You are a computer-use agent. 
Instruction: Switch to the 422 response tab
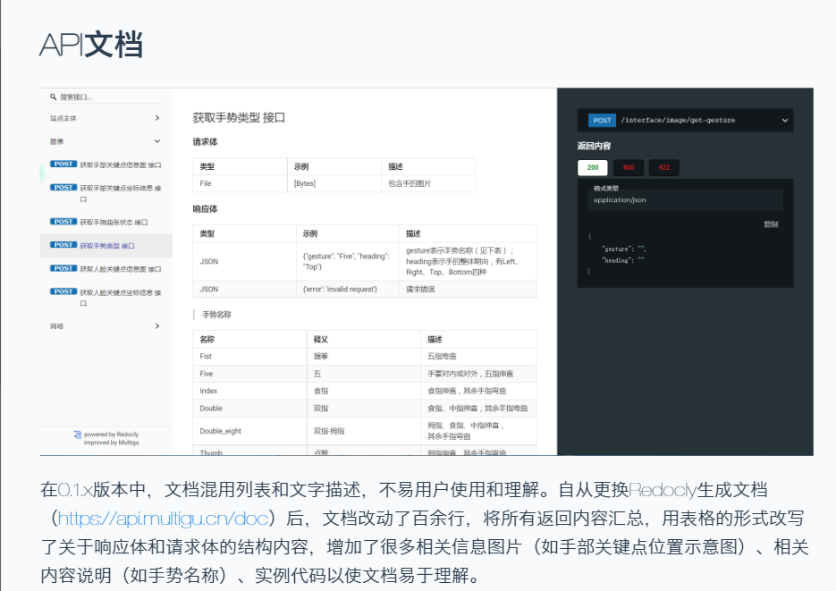tap(663, 167)
